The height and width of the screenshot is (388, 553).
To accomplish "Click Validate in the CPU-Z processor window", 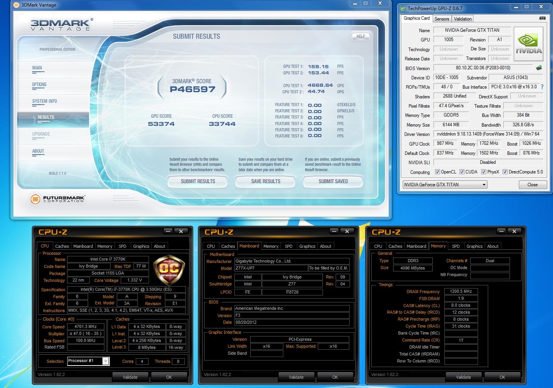I will coord(130,377).
